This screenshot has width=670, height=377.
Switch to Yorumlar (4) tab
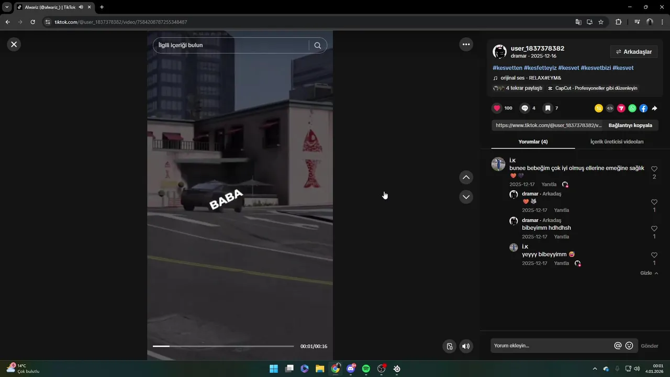click(533, 142)
